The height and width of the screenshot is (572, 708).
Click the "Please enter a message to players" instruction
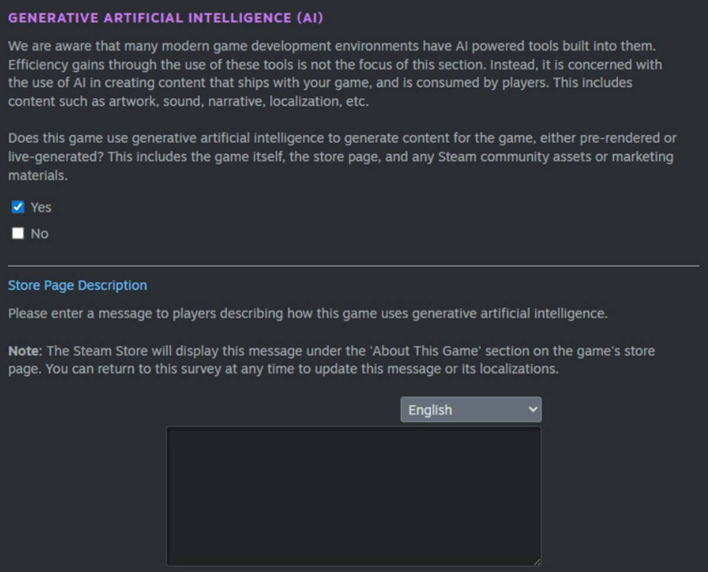(x=307, y=313)
